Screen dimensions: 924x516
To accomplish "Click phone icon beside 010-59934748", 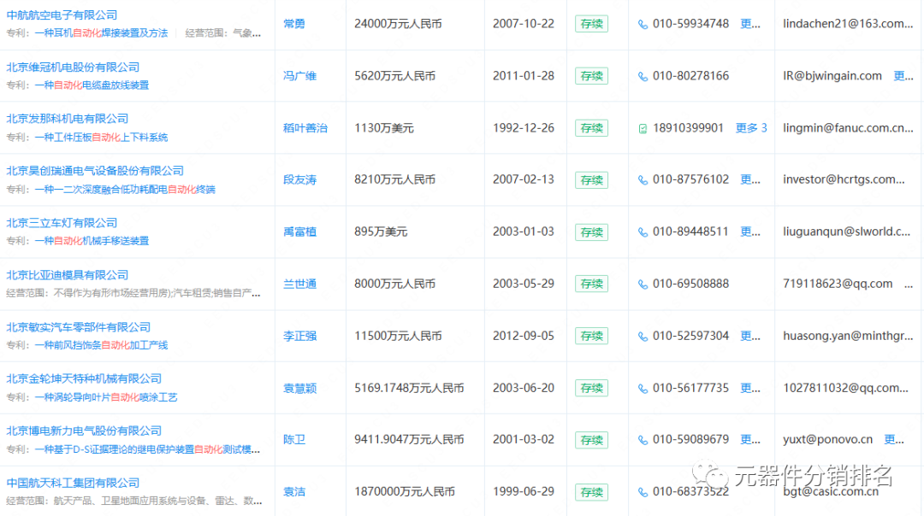I will click(x=643, y=25).
